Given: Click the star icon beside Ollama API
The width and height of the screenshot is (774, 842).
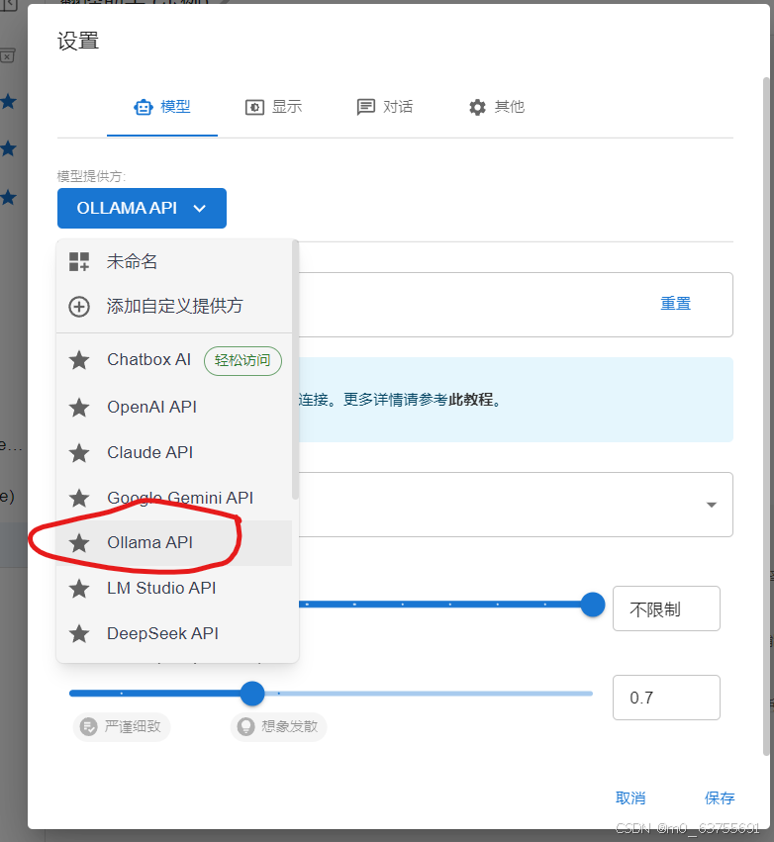Looking at the screenshot, I should point(79,543).
